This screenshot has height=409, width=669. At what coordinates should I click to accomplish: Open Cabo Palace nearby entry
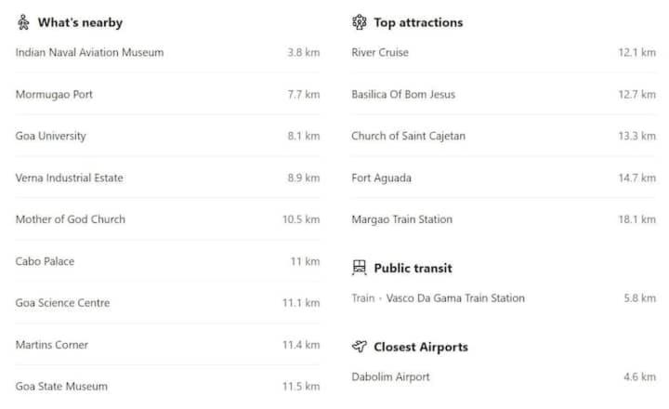[x=167, y=261]
